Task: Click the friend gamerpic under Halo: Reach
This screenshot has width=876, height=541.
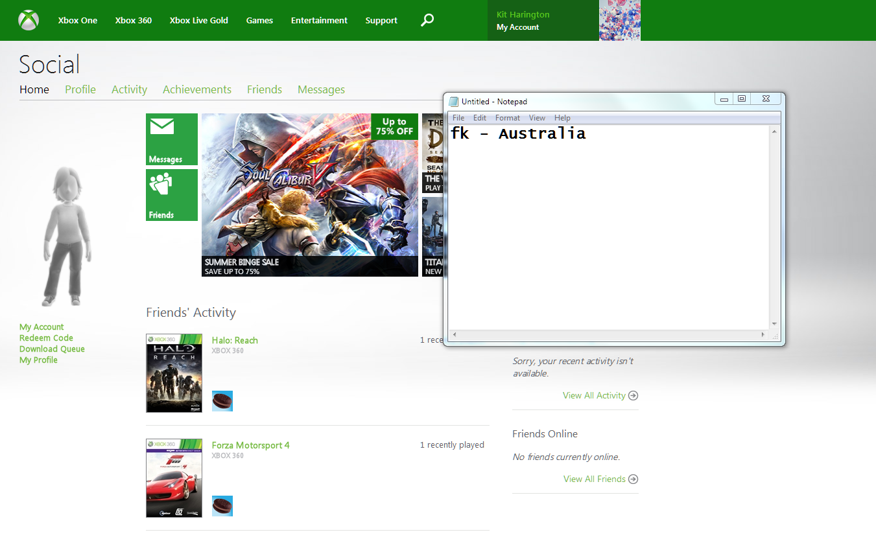Action: (x=222, y=401)
